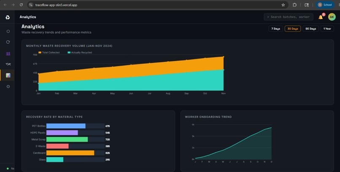Select the bar chart analytics sidebar icon
The width and height of the screenshot is (340, 172).
click(x=8, y=75)
